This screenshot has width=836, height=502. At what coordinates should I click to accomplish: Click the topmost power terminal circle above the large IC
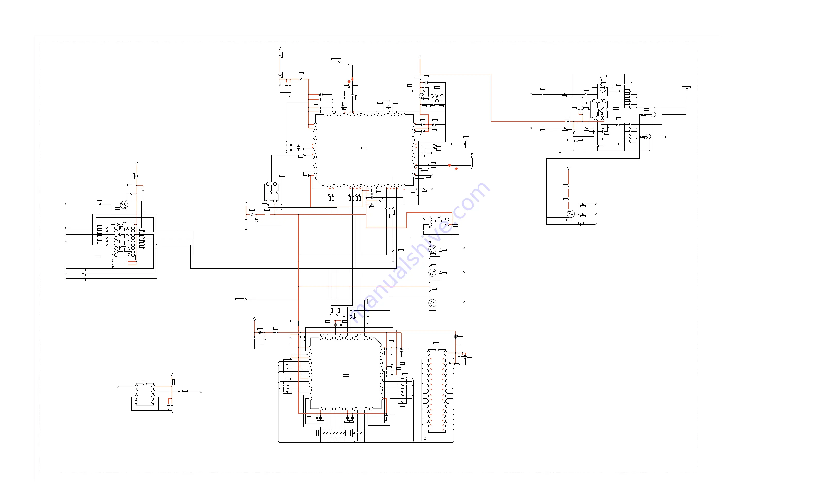(280, 48)
